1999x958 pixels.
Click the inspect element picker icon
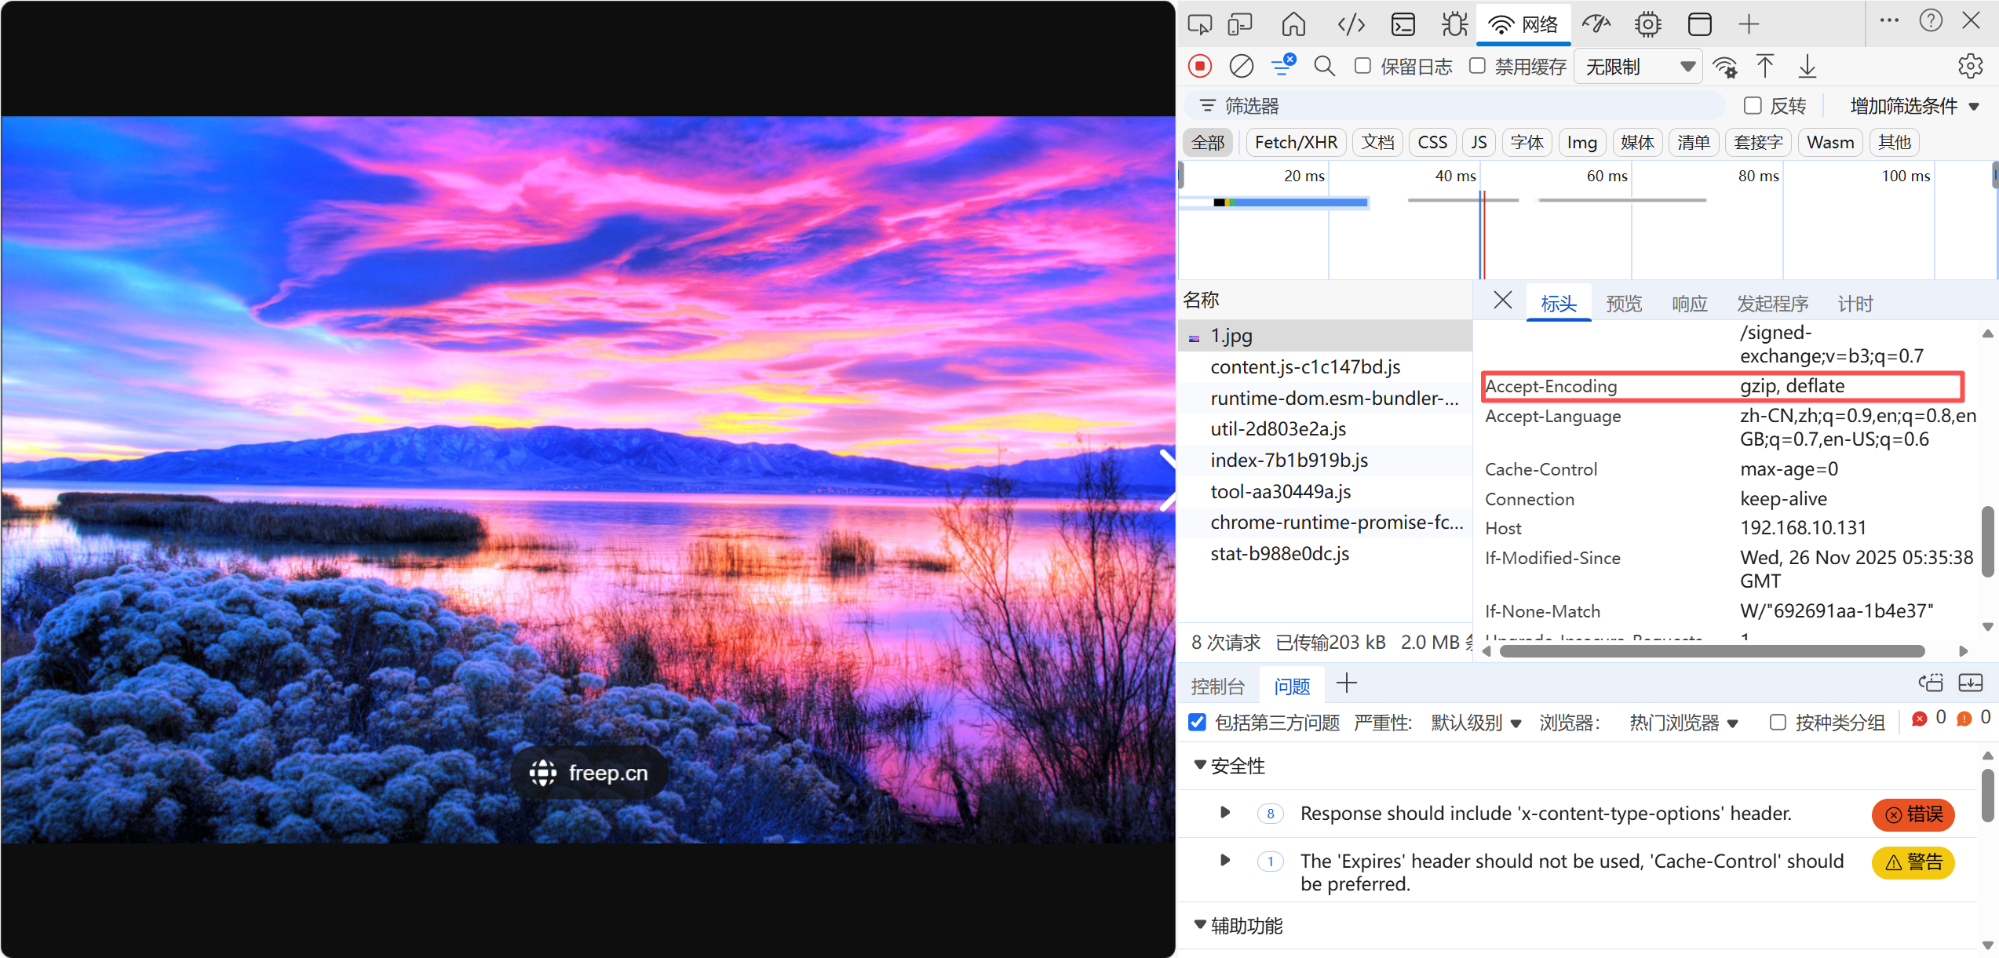(1199, 24)
